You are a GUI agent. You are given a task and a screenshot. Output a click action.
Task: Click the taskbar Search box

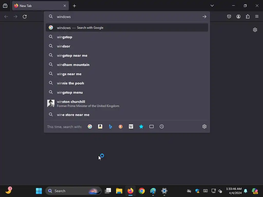73,191
